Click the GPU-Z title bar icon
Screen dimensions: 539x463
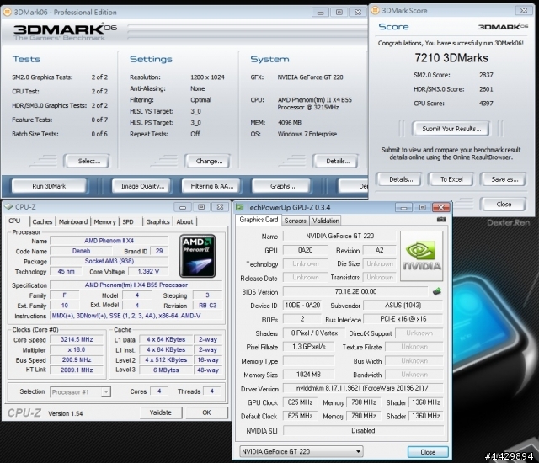click(x=239, y=207)
